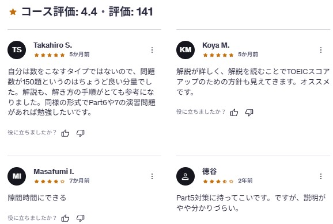Select reviewer name Masafumi I.
Image resolution: width=333 pixels, height=224 pixels.
54,172
